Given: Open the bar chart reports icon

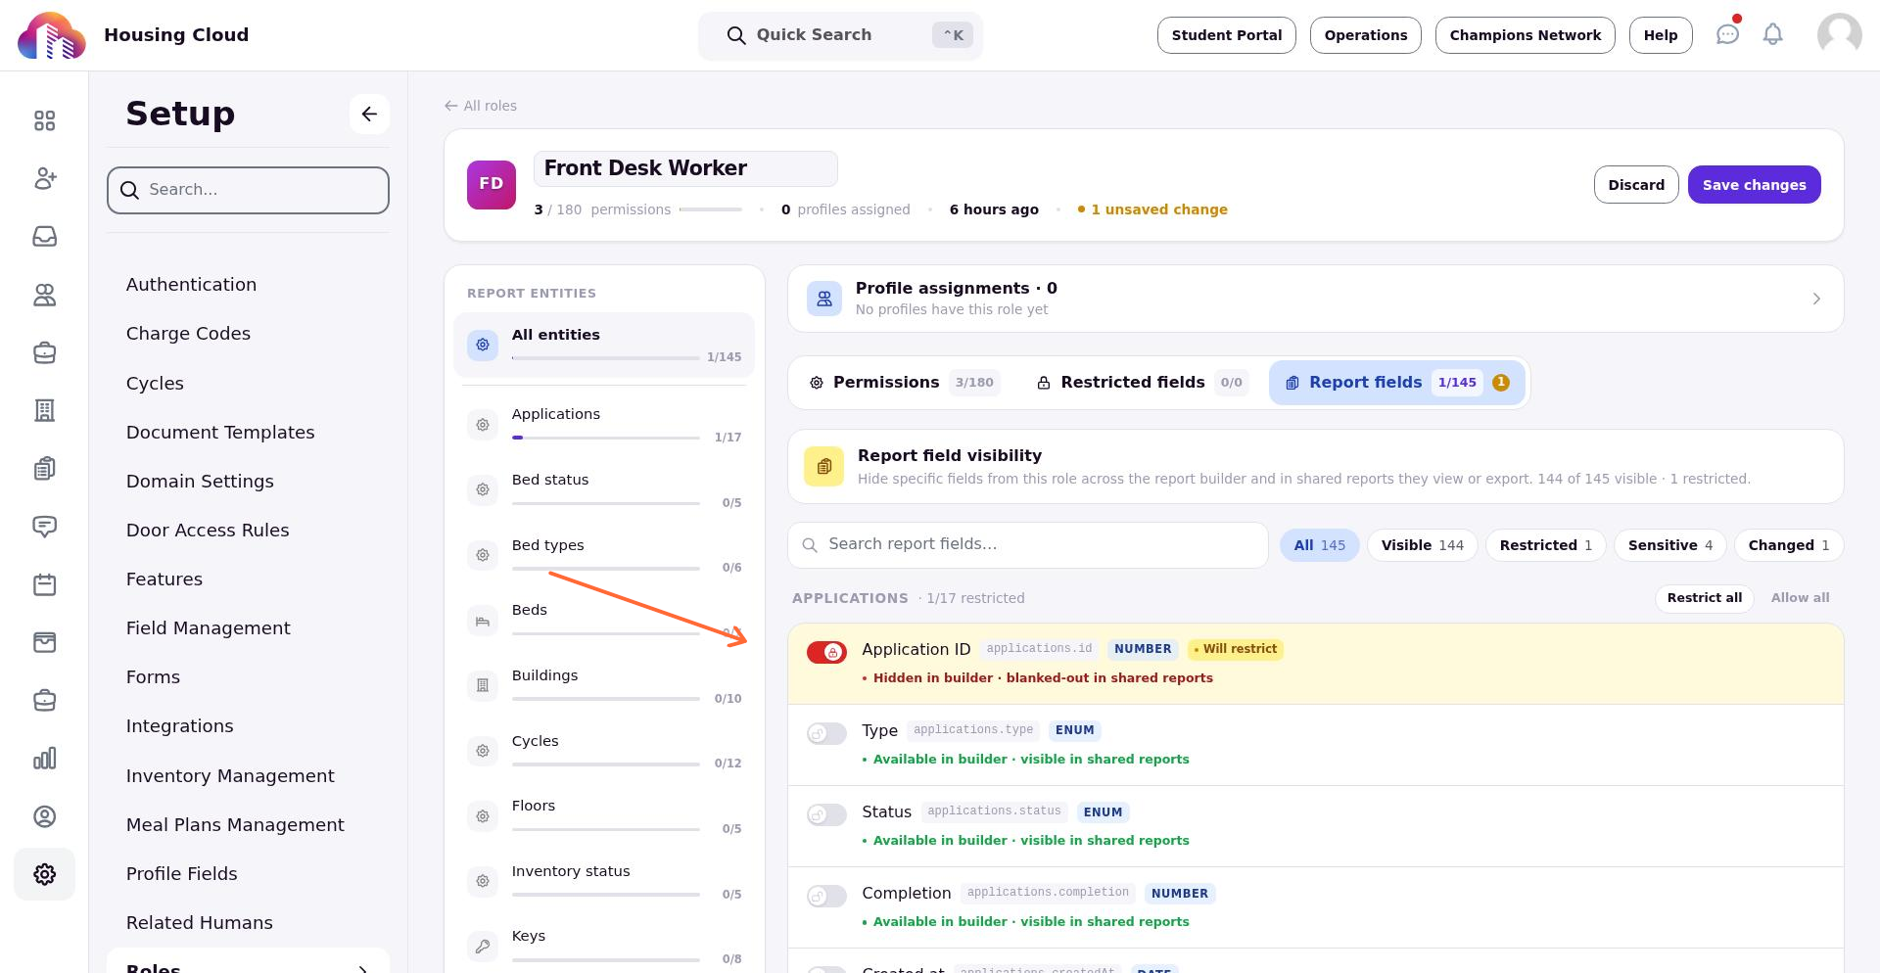Looking at the screenshot, I should [44, 759].
